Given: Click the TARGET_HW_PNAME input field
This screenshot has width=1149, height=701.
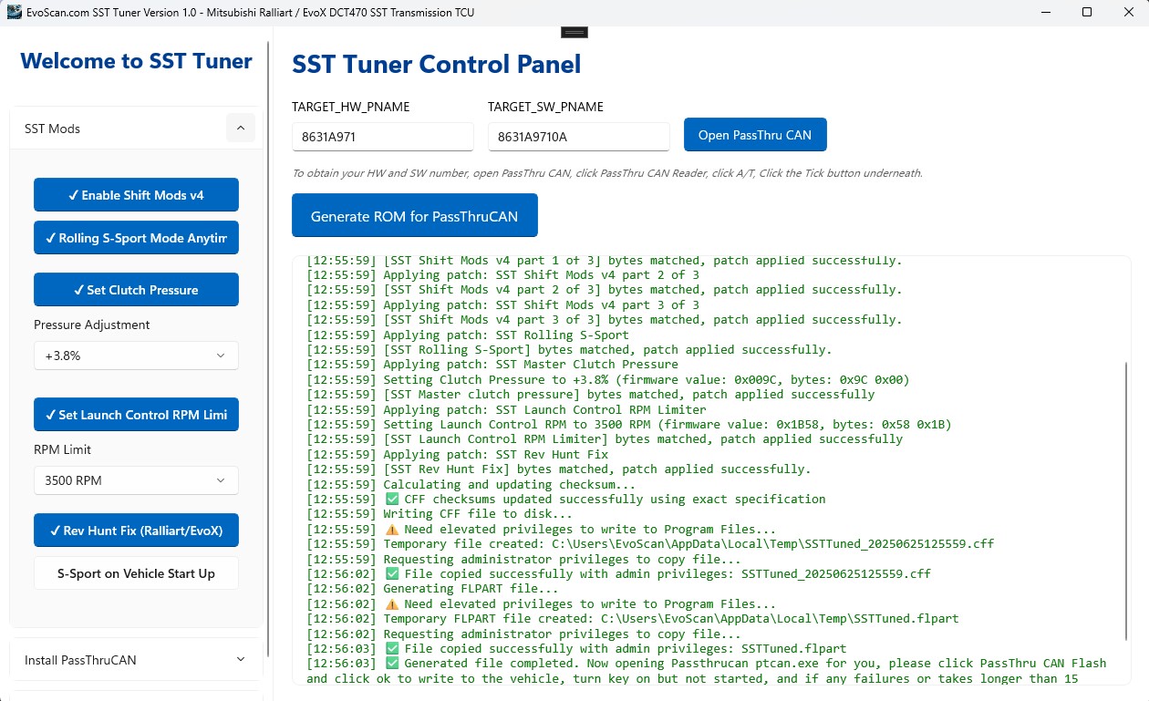Looking at the screenshot, I should [x=383, y=137].
